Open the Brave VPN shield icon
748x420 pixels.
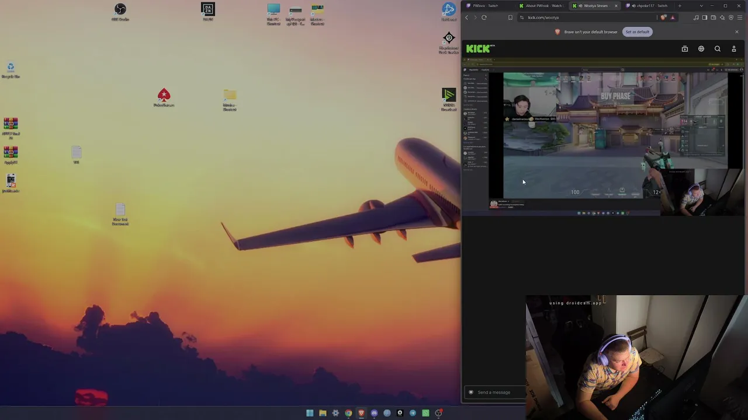731,17
